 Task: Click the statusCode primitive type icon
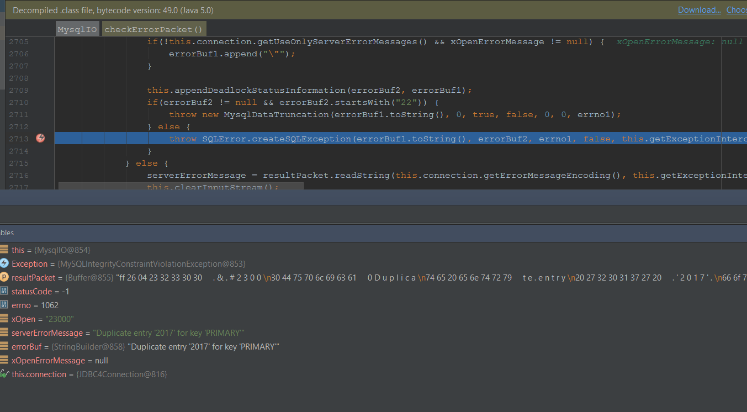point(4,292)
